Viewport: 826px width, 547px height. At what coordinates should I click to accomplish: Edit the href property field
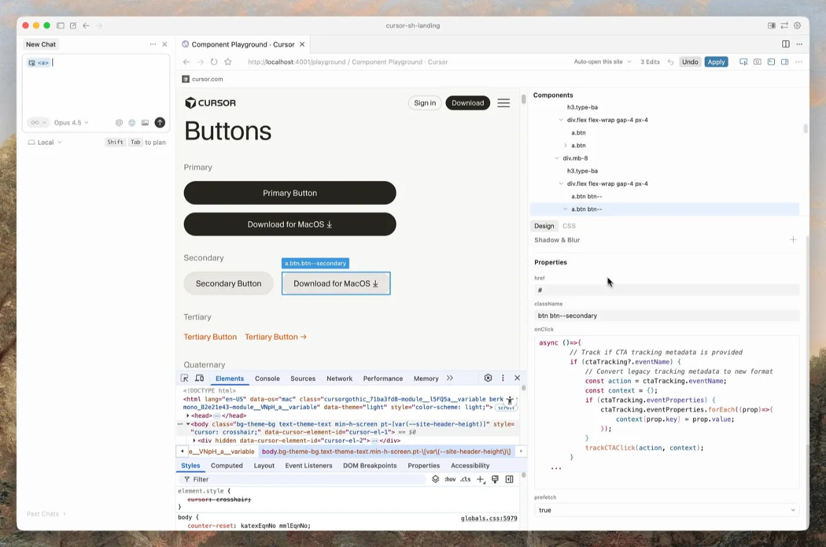coord(667,290)
